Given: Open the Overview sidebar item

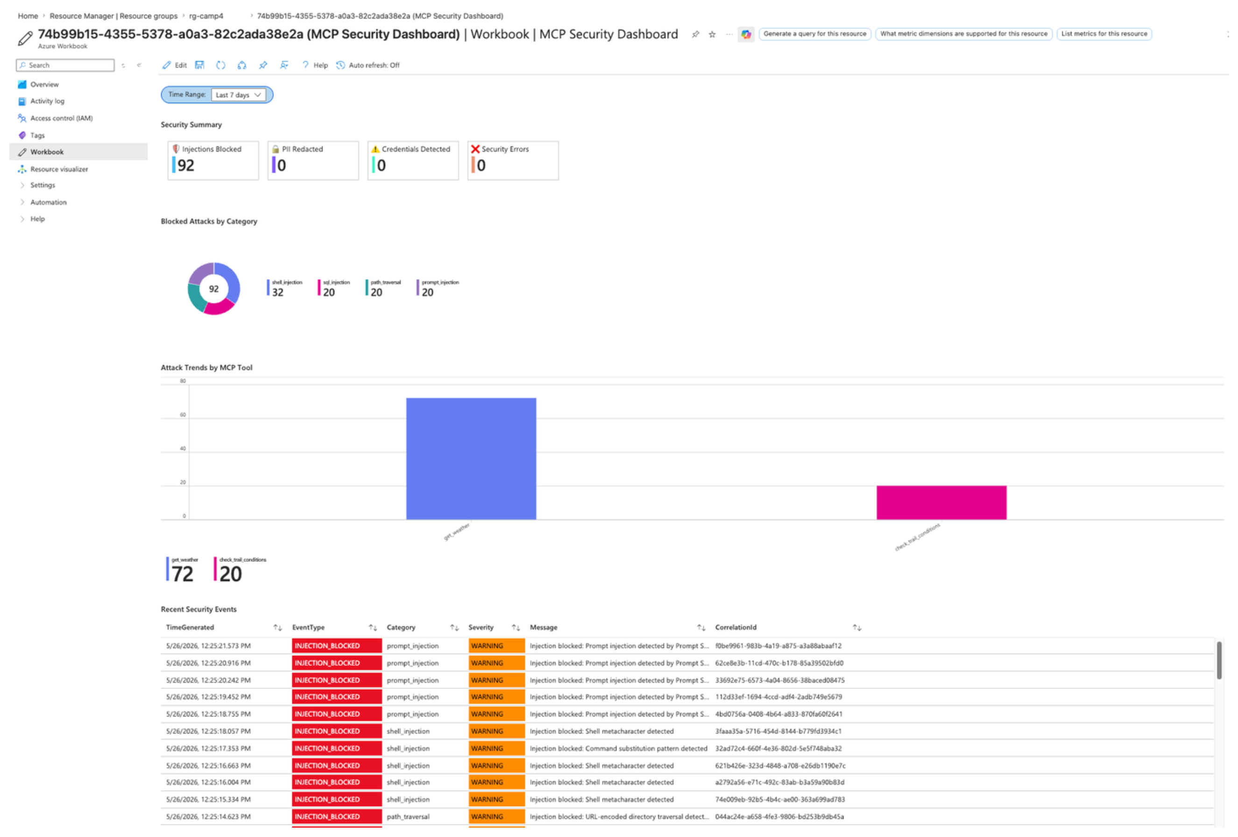Looking at the screenshot, I should [x=44, y=84].
